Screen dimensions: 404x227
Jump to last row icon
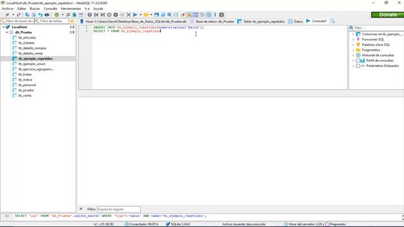point(102,15)
